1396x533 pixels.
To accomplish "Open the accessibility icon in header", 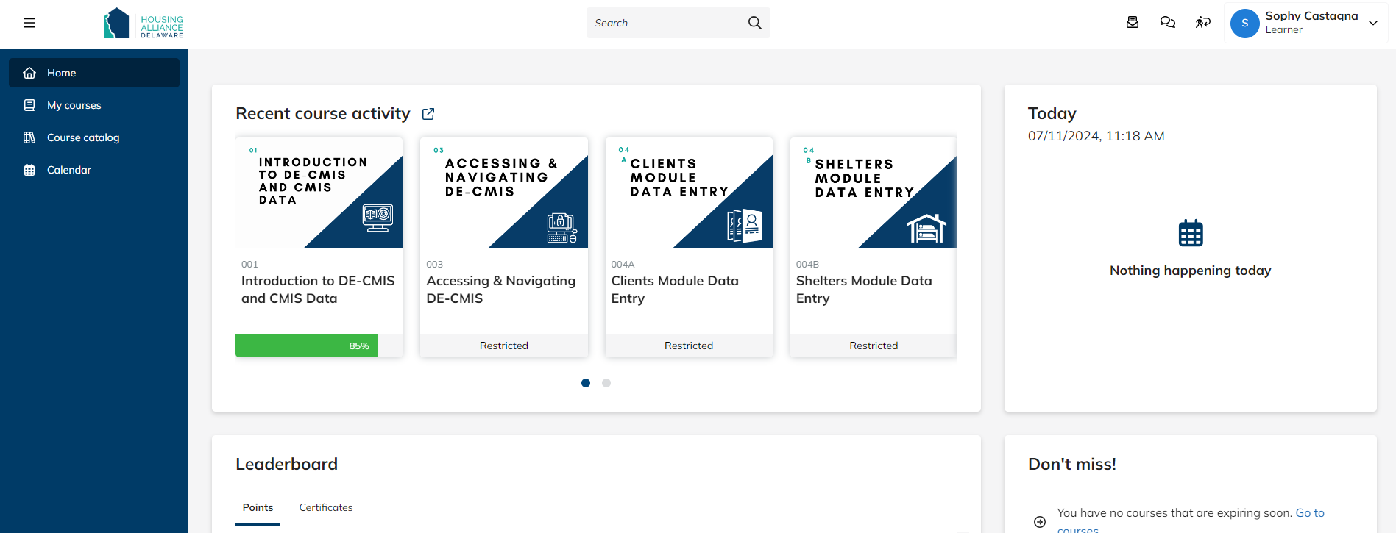I will 1203,23.
